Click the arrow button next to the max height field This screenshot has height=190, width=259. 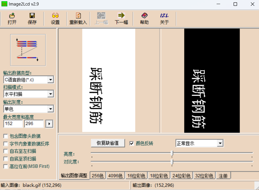click(x=49, y=124)
